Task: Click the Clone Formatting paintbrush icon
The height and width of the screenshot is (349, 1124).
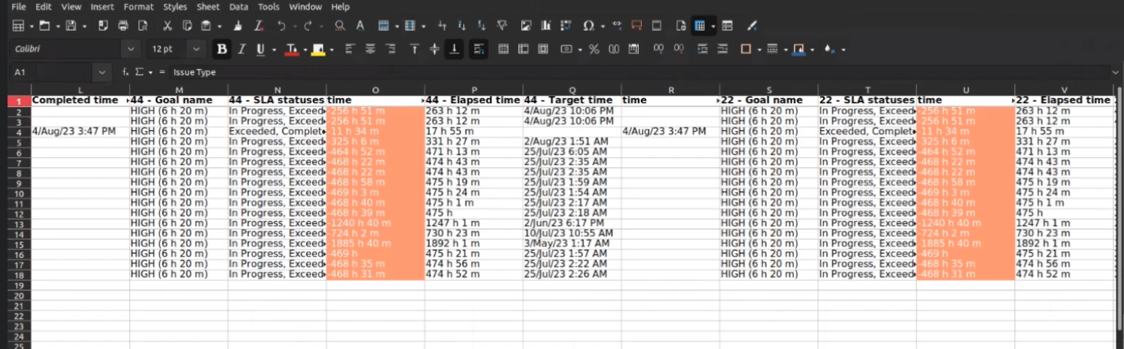Action: pos(238,26)
